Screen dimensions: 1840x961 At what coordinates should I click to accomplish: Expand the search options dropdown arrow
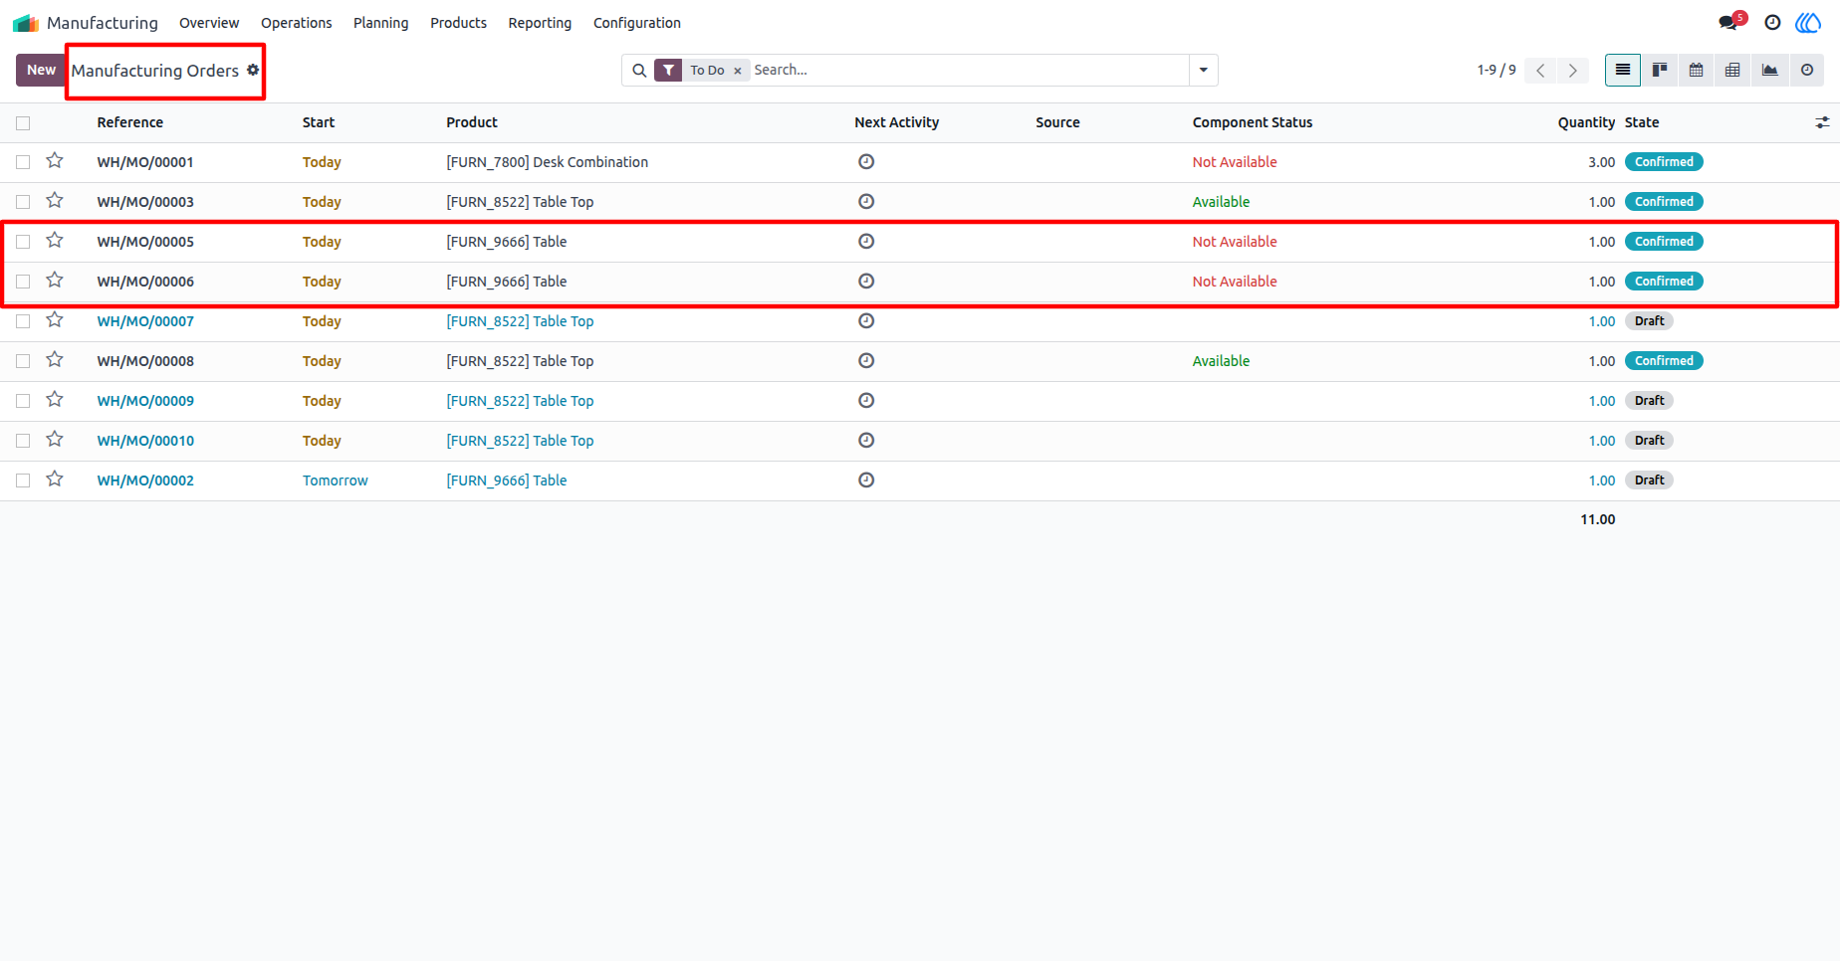click(1204, 71)
